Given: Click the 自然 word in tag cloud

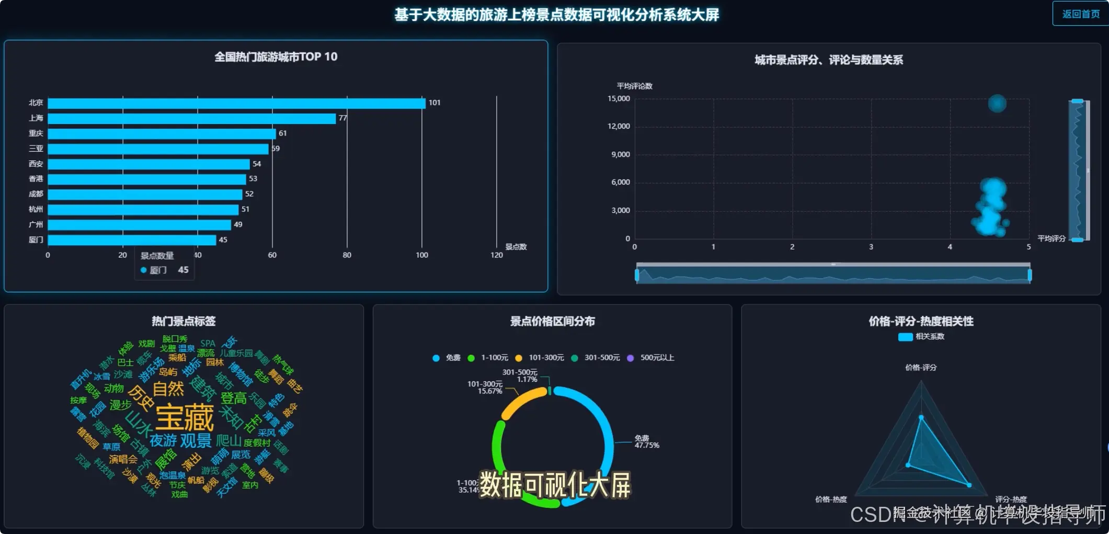Looking at the screenshot, I should [168, 389].
